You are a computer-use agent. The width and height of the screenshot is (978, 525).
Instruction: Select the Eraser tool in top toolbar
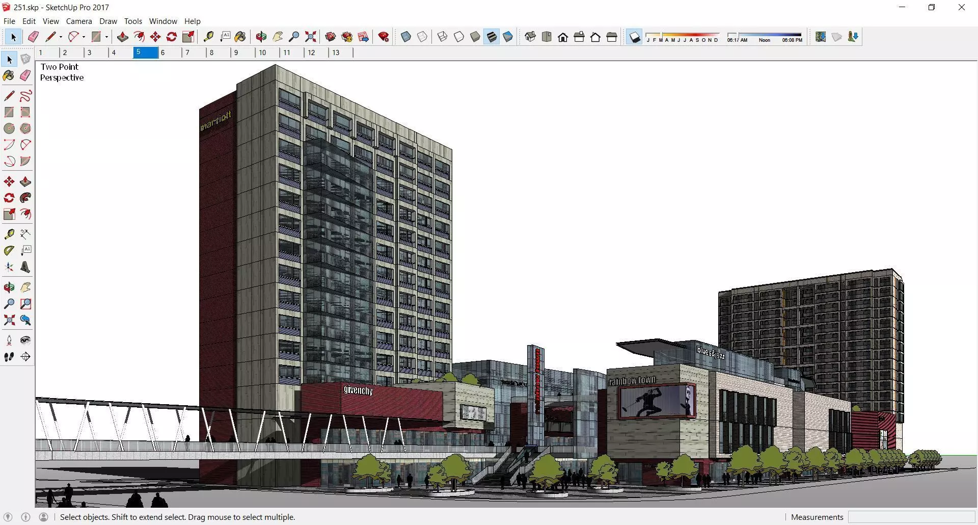click(33, 37)
